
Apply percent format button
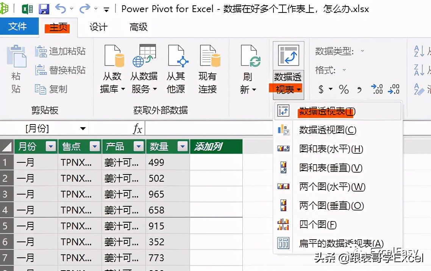pyautogui.click(x=344, y=89)
